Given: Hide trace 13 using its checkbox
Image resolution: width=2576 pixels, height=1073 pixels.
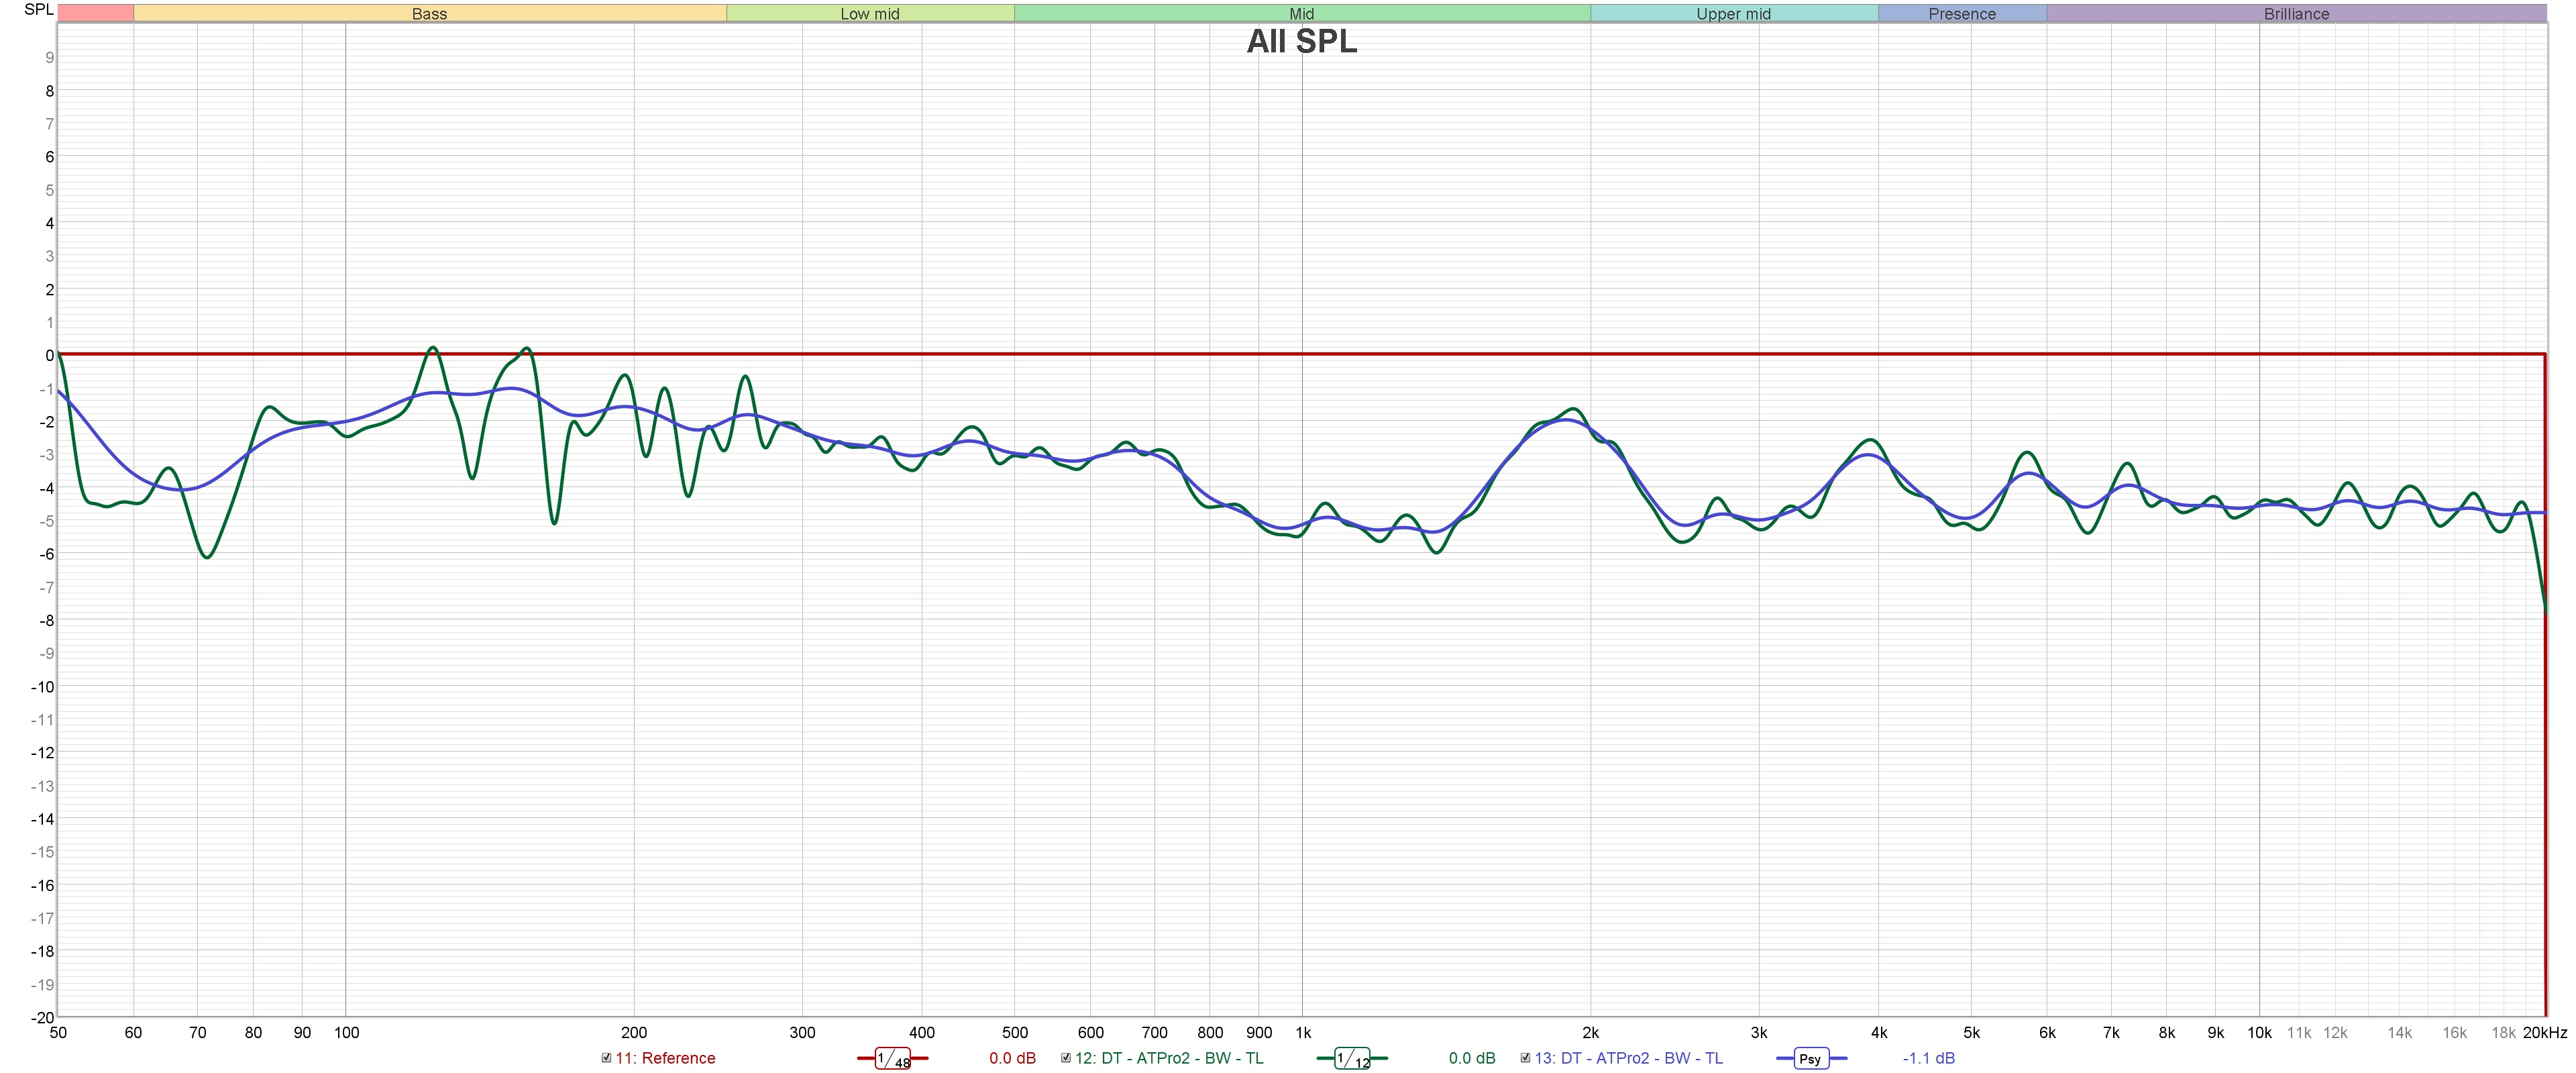Looking at the screenshot, I should click(x=1525, y=1058).
